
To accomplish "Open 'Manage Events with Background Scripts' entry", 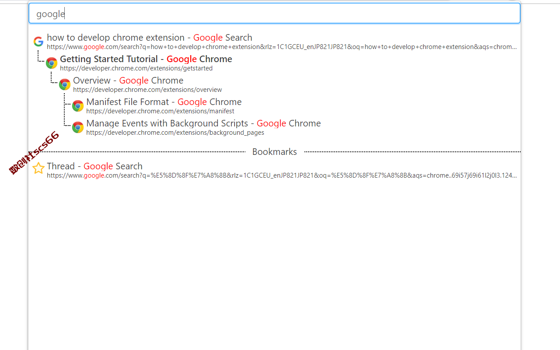I will click(203, 123).
